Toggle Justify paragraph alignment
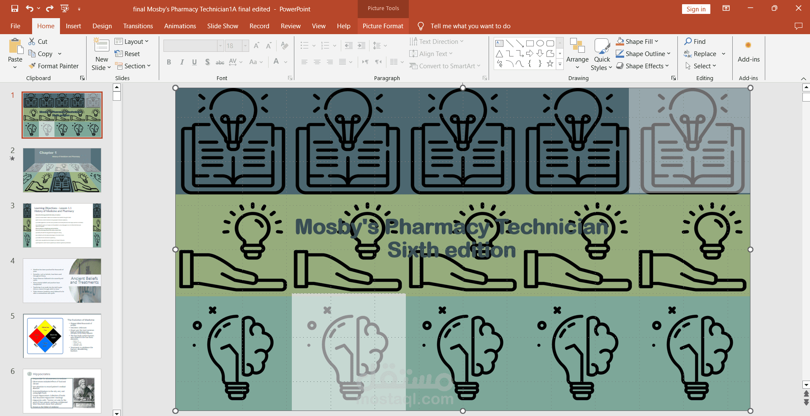The image size is (810, 416). coord(342,62)
